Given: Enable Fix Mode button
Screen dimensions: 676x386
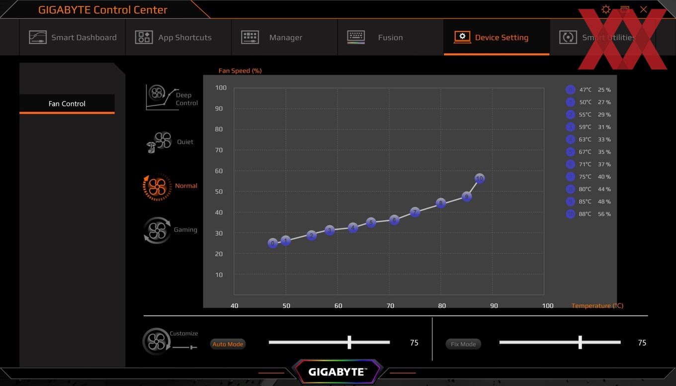Looking at the screenshot, I should tap(463, 344).
